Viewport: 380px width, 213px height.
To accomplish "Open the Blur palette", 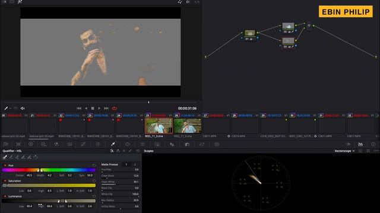I will (x=172, y=144).
